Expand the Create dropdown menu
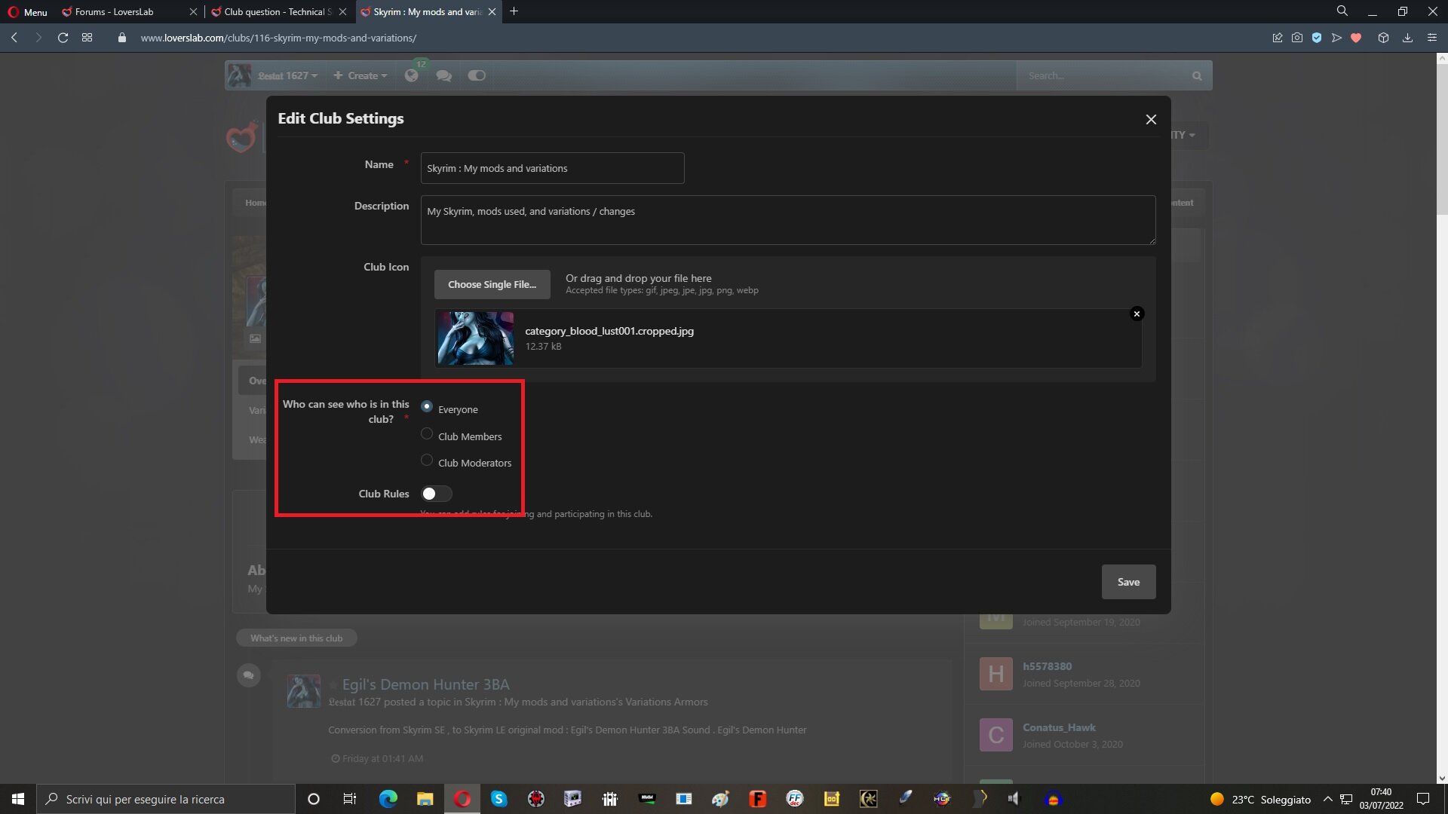The image size is (1448, 814). (x=360, y=75)
